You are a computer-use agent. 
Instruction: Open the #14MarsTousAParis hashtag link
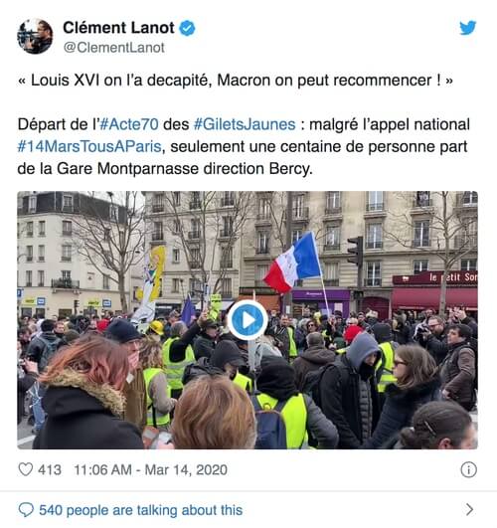pyautogui.click(x=89, y=147)
